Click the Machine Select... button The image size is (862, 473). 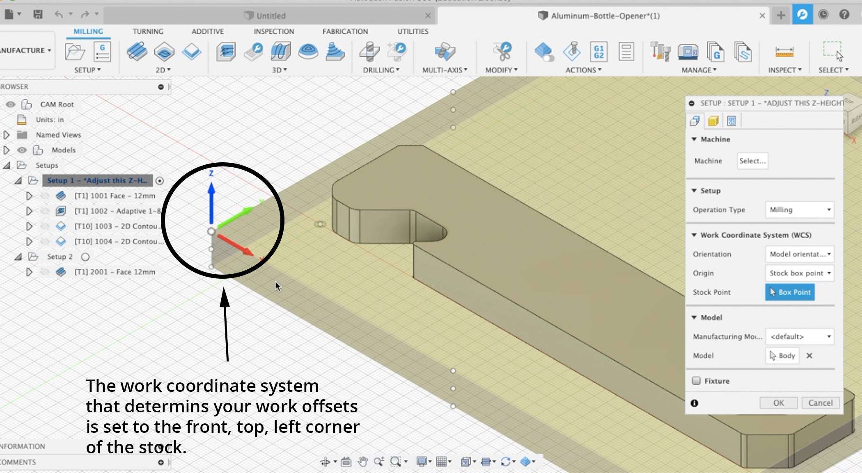coord(752,161)
